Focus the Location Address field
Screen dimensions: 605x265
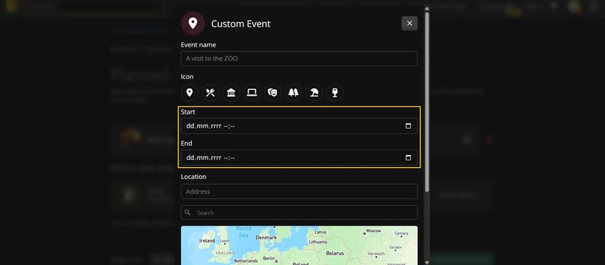pos(299,191)
